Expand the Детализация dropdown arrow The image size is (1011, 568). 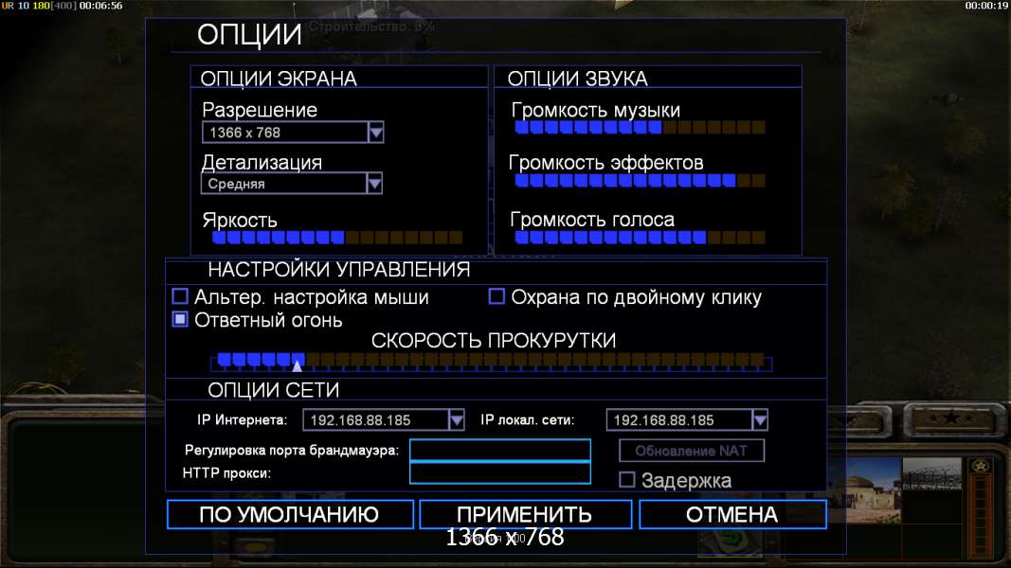374,185
